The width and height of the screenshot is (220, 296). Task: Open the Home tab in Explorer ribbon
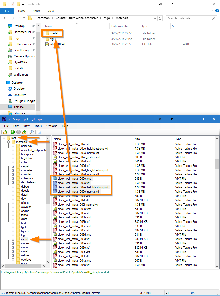(x=22, y=11)
